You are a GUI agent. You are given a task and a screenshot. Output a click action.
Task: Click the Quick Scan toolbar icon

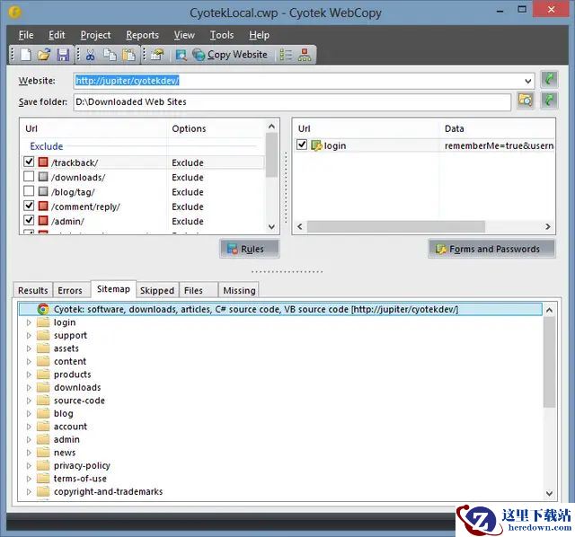pos(181,55)
